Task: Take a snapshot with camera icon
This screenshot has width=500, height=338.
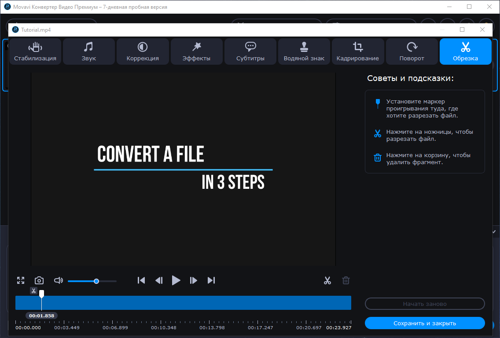Action: click(39, 280)
